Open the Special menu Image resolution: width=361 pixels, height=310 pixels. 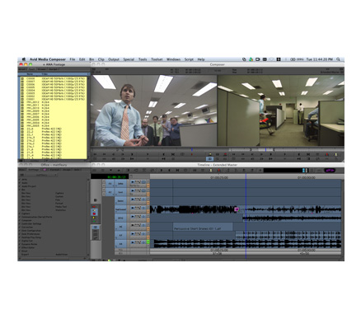(129, 59)
